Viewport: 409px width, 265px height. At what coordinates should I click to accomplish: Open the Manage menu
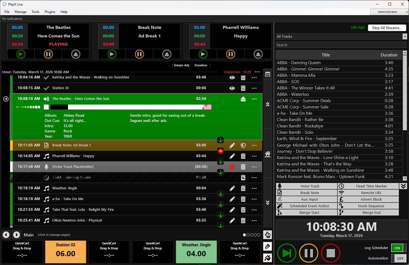tap(21, 12)
